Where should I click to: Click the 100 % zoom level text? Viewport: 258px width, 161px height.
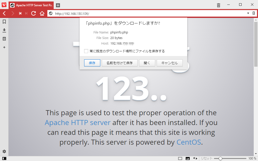252,158
